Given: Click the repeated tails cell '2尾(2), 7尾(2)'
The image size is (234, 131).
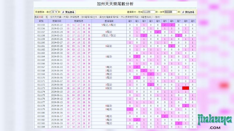Looking at the screenshot, I should point(109,36).
